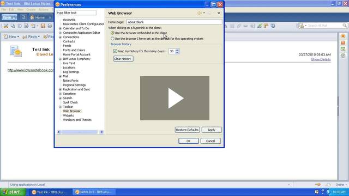Expand IBM Lotus Symphony tree node
Viewport: 349px width, 196px height.
(x=60, y=59)
